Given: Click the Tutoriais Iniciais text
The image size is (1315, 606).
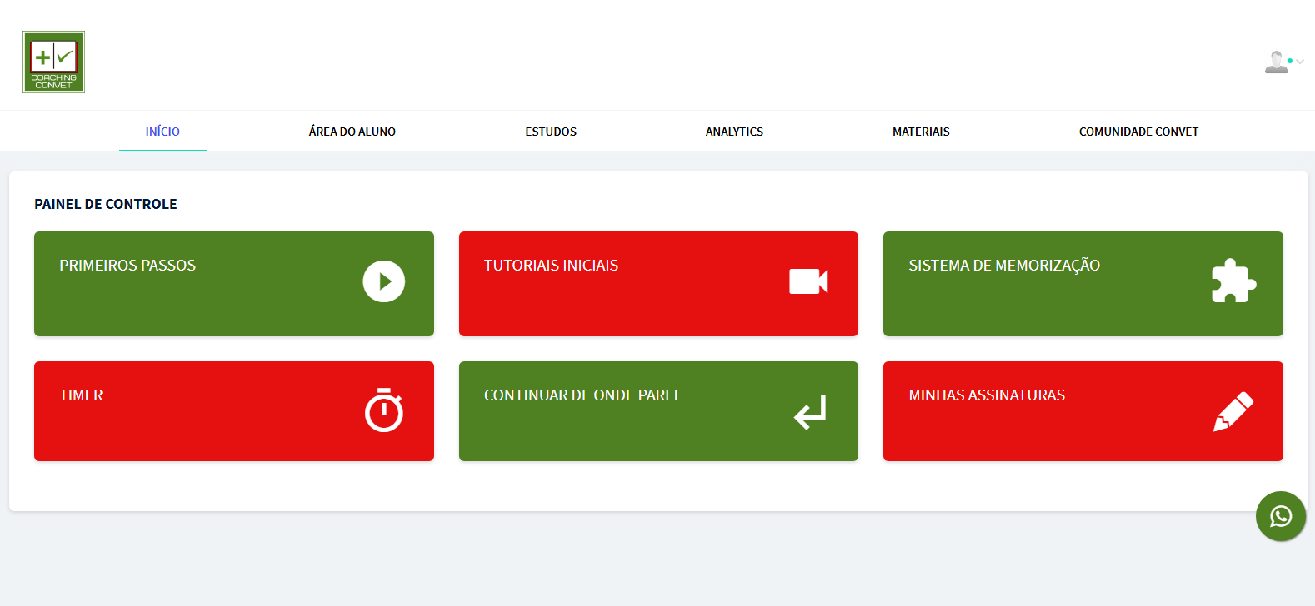Looking at the screenshot, I should click(x=551, y=266).
